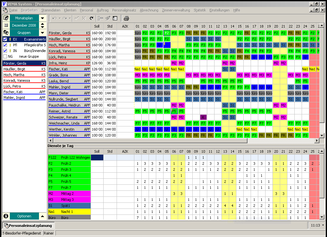Click the Personaleinsatzplanung taskbar button
The image size is (327, 237).
[28, 226]
